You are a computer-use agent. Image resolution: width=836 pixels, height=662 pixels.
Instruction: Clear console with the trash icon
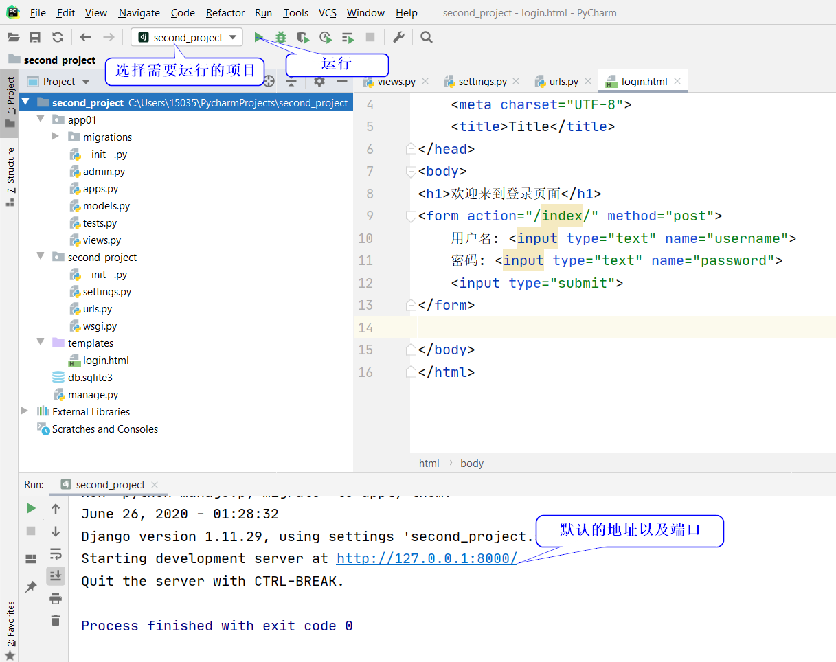(x=56, y=620)
